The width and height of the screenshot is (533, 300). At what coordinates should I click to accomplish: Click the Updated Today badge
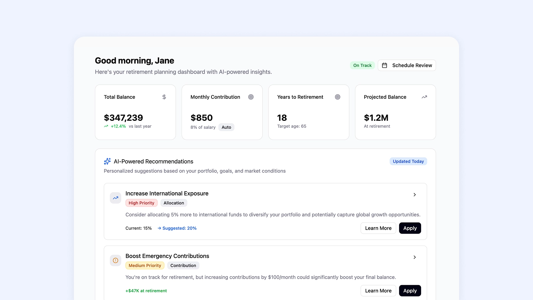tap(408, 161)
